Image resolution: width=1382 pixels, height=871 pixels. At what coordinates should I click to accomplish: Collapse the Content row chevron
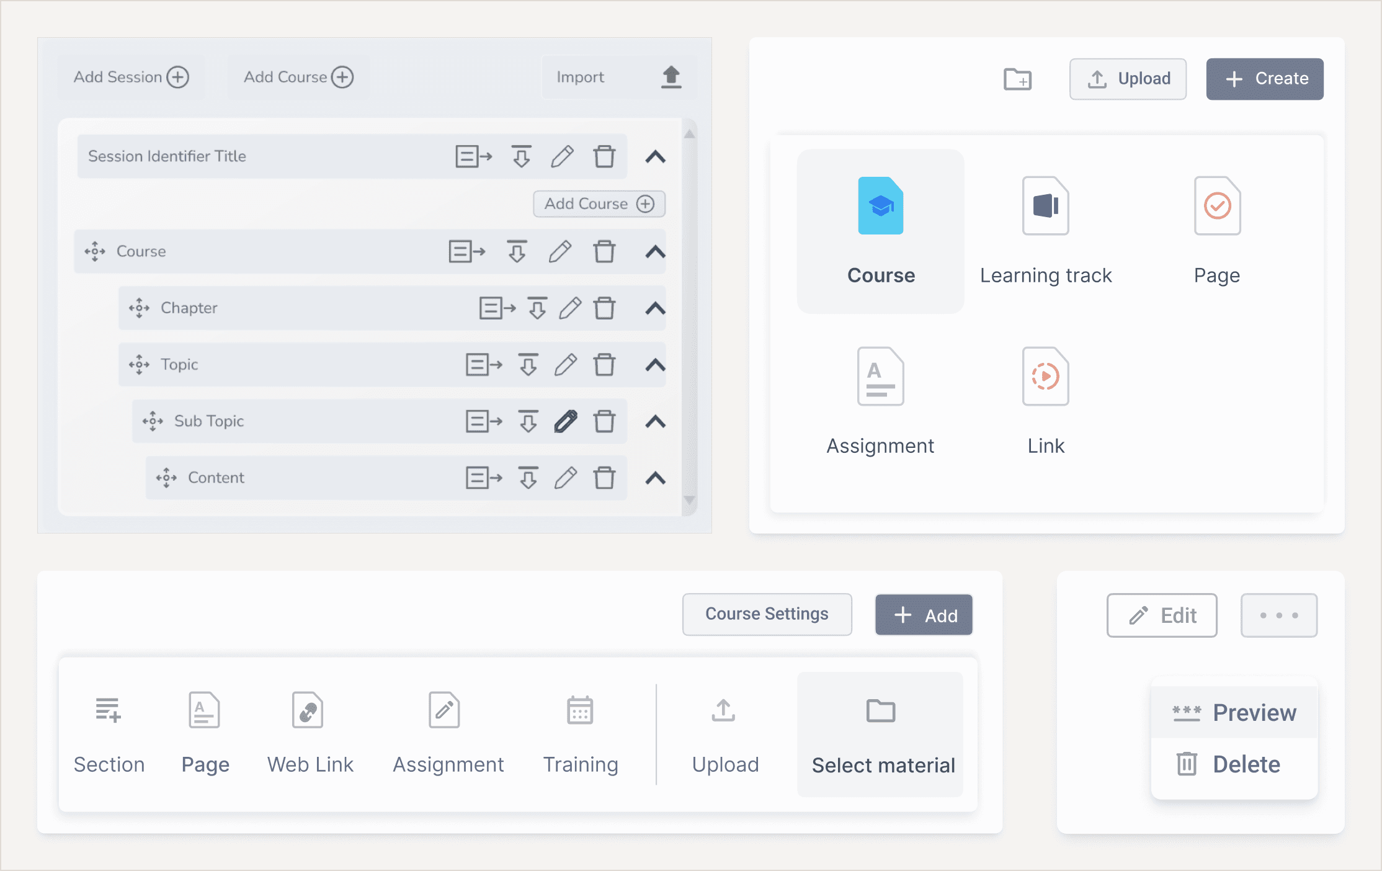coord(656,478)
